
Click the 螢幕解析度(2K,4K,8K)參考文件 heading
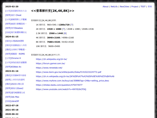[46, 55]
